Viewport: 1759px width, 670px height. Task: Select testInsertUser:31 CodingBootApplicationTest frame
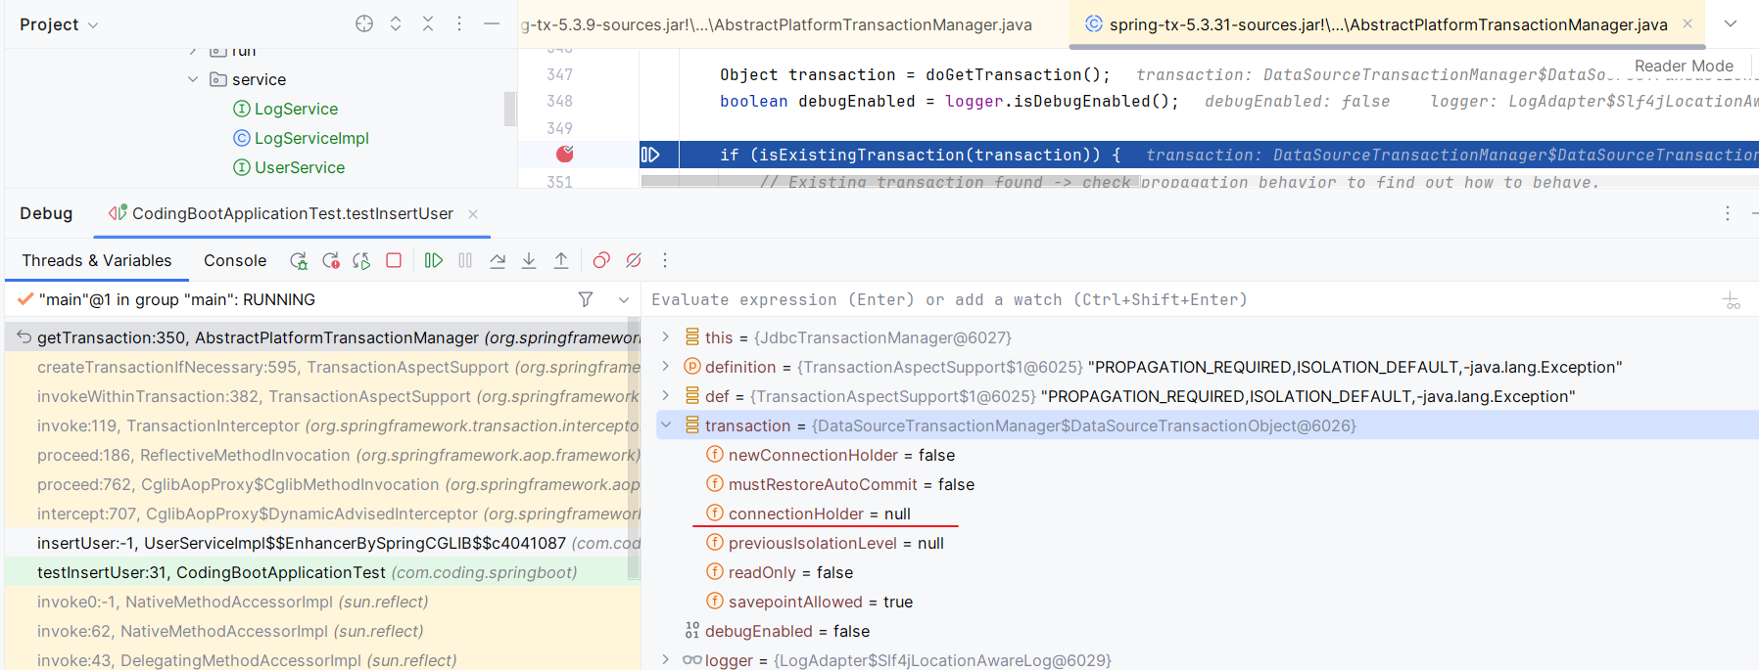323,572
